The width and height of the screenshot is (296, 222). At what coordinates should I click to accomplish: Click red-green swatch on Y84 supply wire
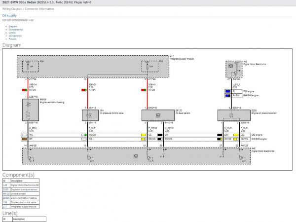click(84, 90)
